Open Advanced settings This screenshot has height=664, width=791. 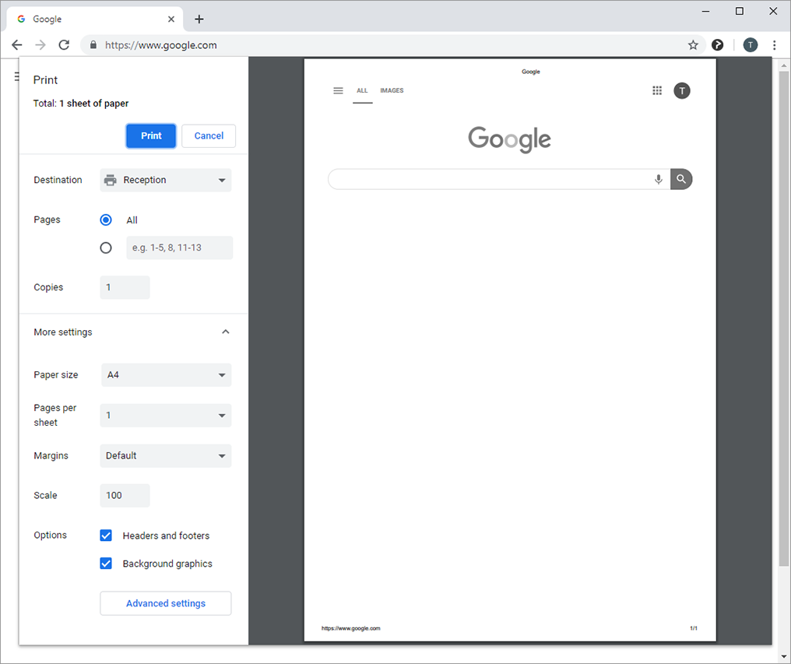pyautogui.click(x=166, y=603)
